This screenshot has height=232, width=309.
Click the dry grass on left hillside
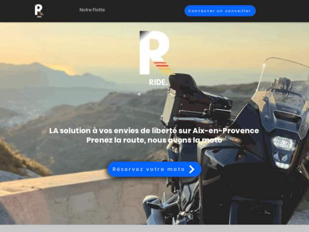pos(22,160)
